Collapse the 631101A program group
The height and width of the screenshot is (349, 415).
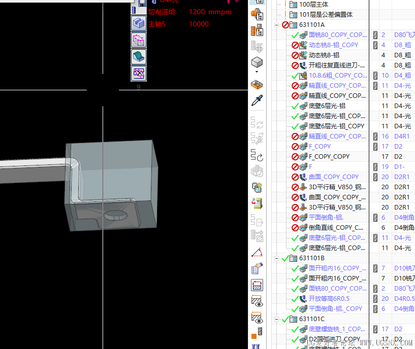coord(276,25)
